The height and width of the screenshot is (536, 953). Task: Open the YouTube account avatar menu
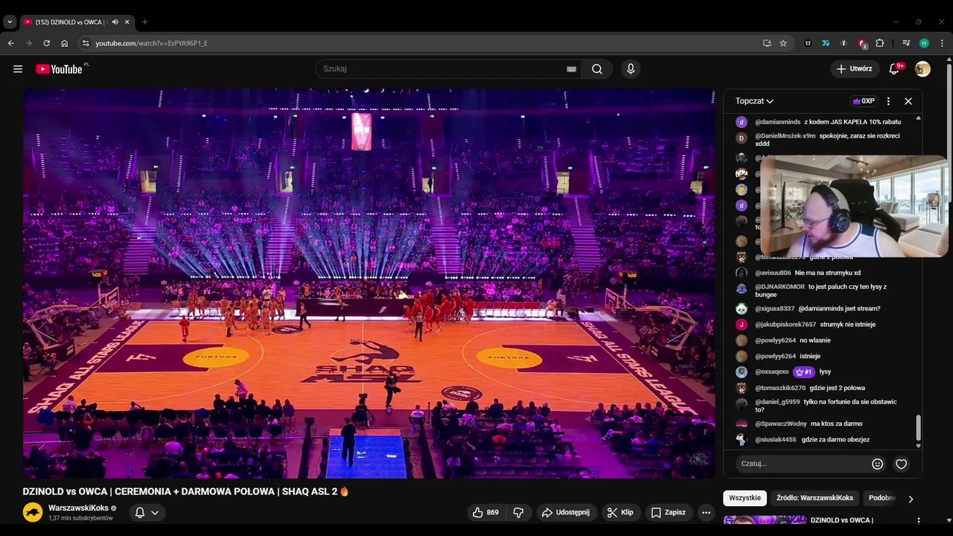(x=922, y=69)
